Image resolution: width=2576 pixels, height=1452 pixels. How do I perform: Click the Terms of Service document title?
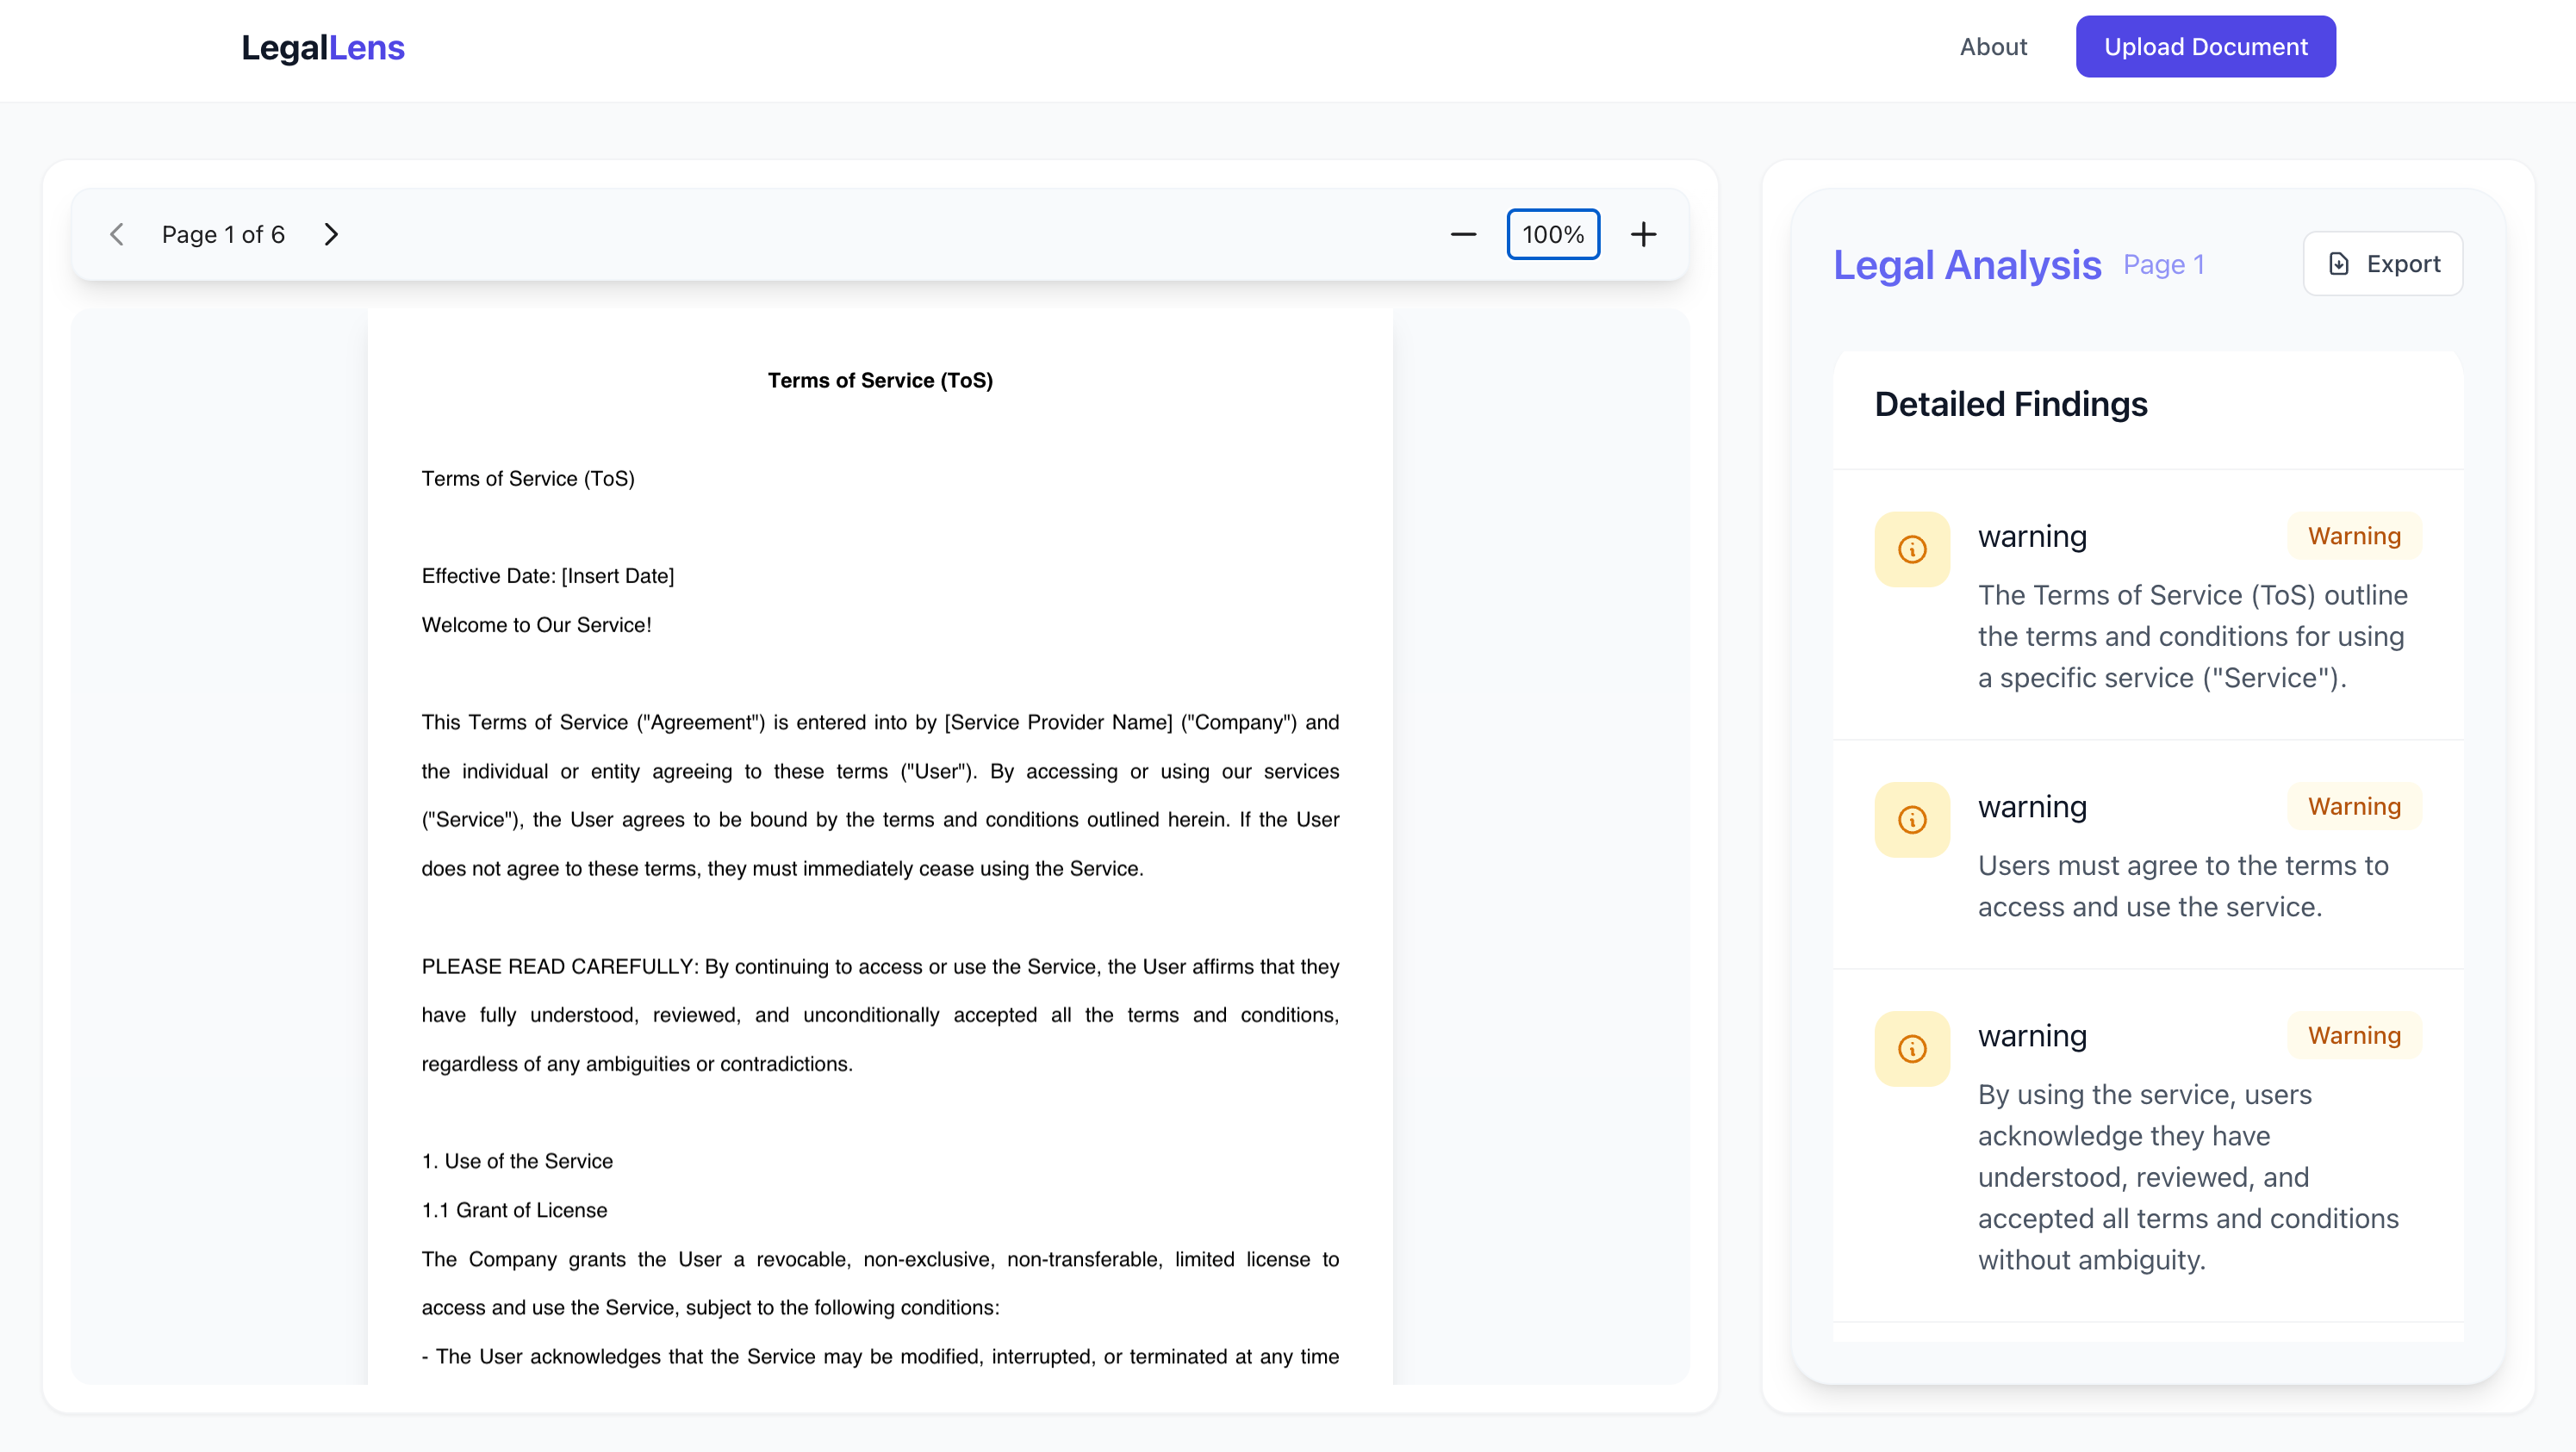pos(879,380)
